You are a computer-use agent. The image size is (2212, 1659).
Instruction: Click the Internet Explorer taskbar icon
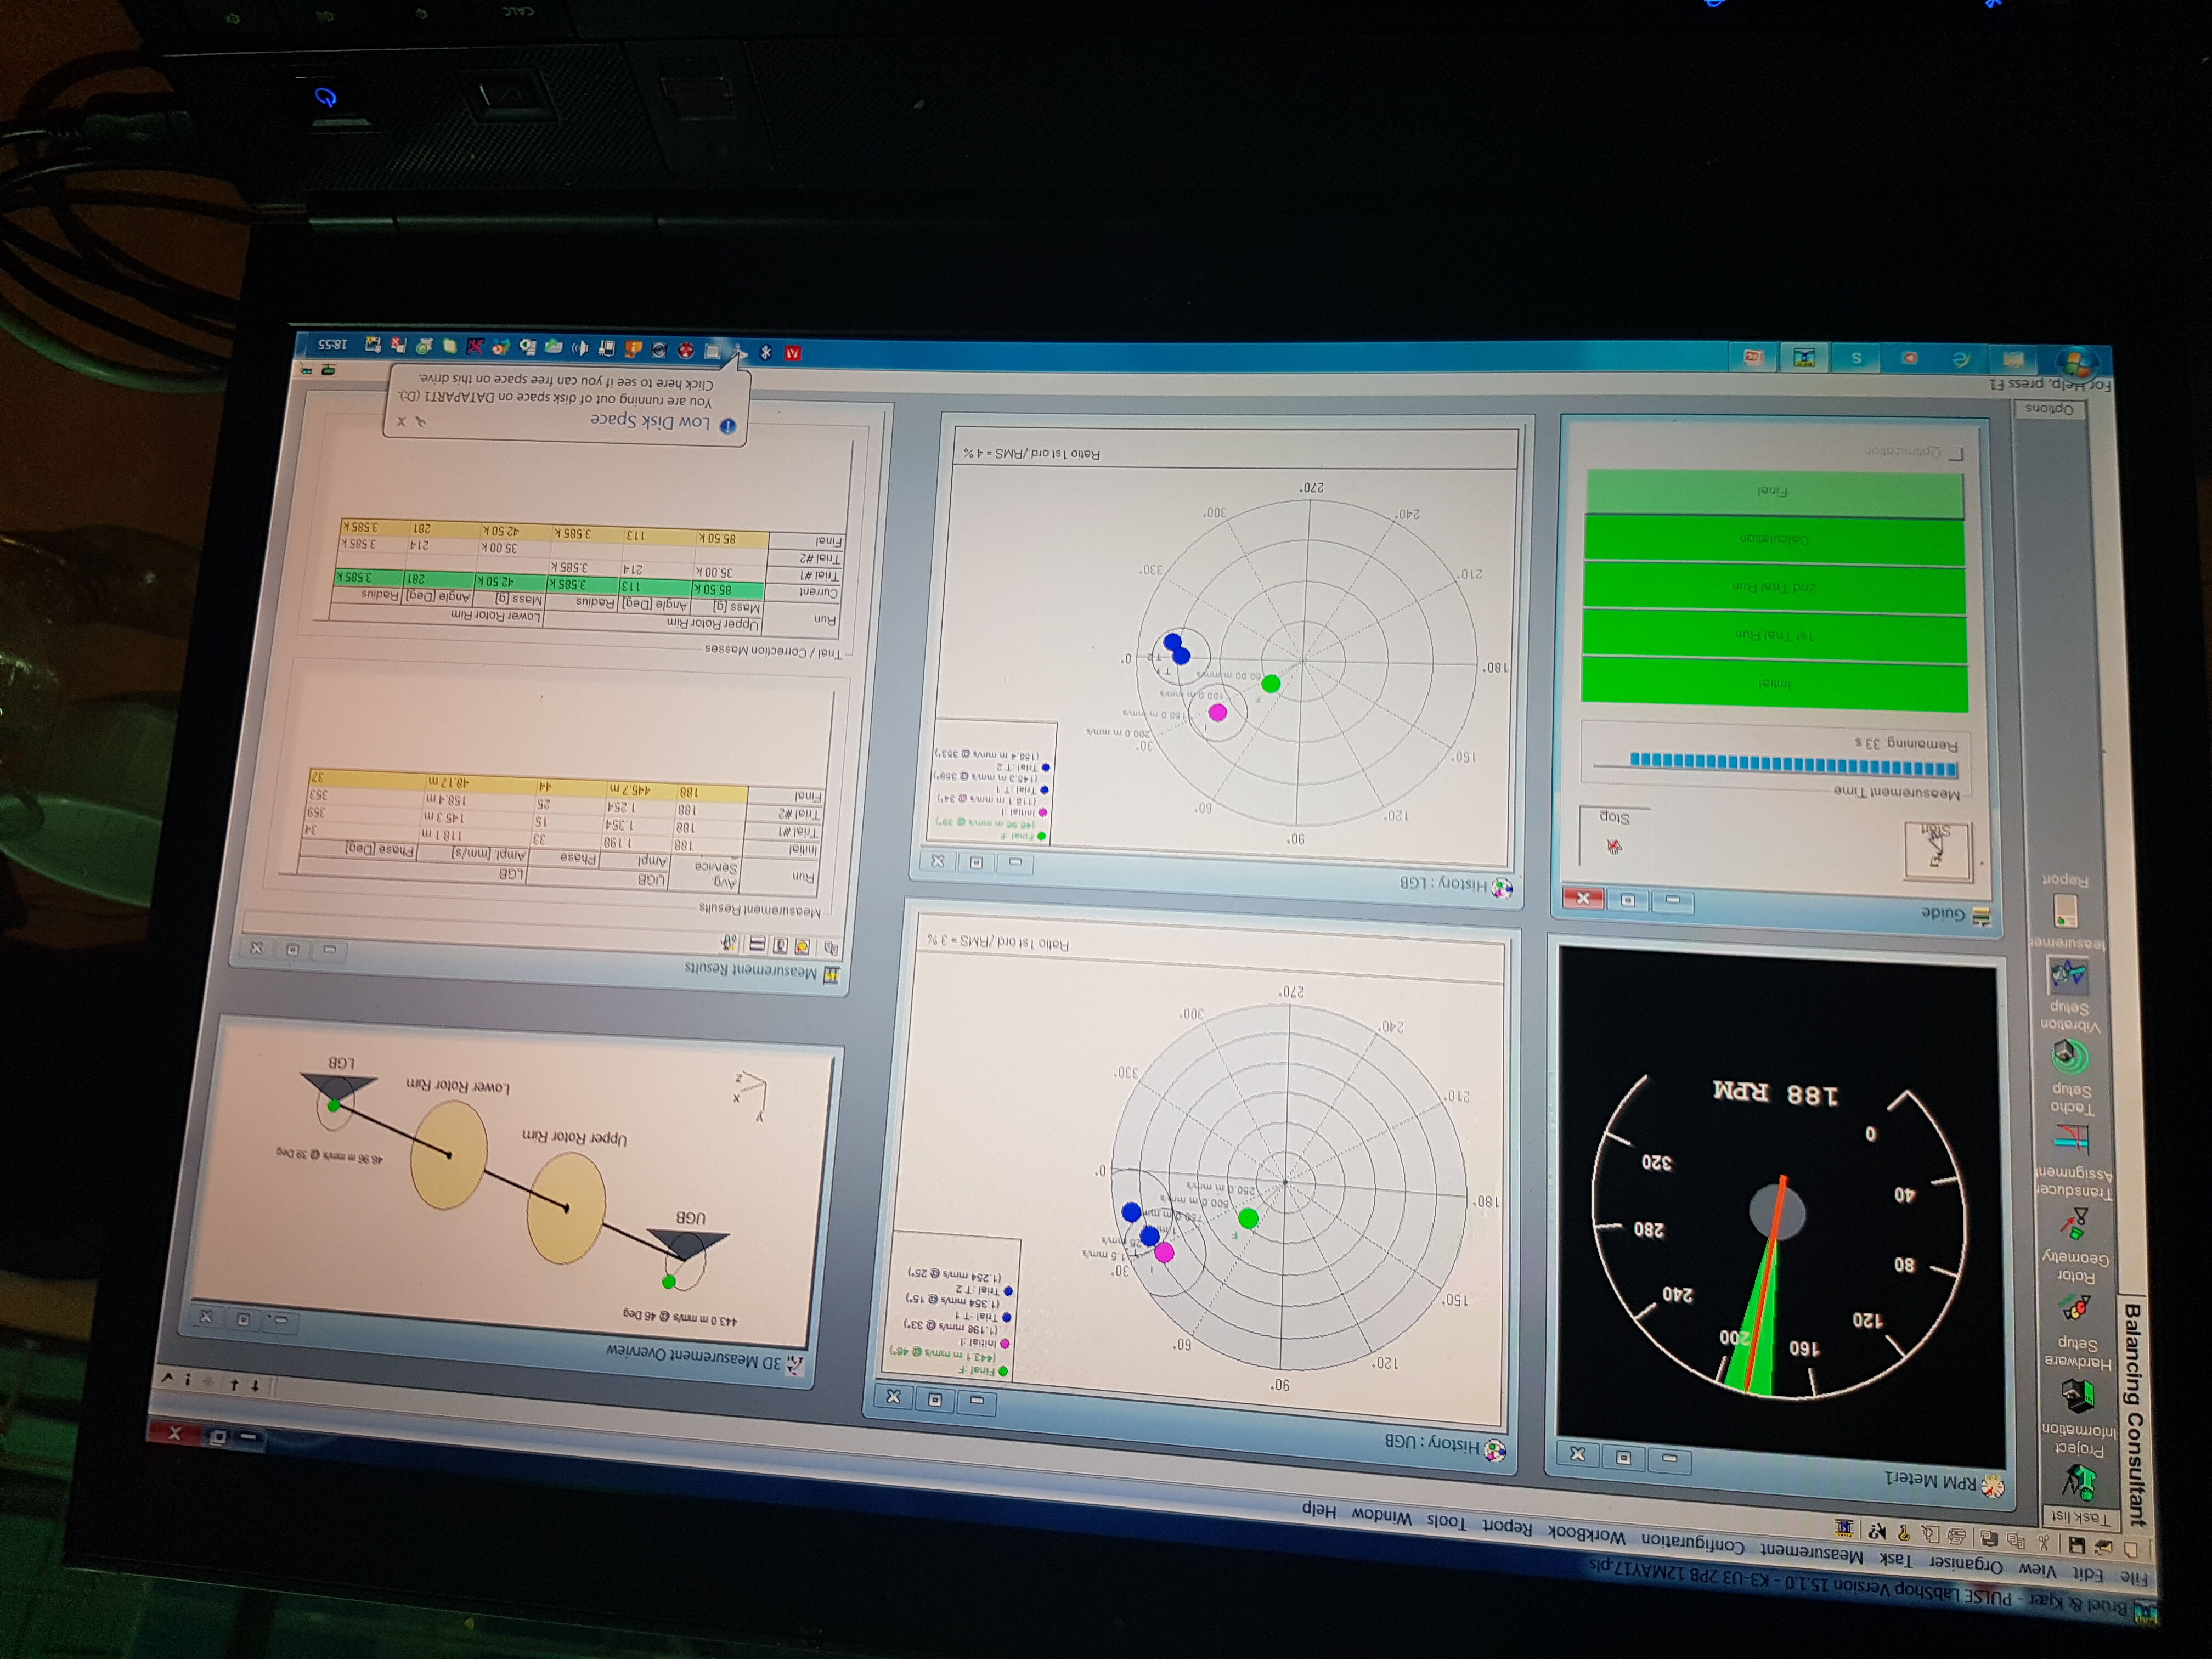1962,360
